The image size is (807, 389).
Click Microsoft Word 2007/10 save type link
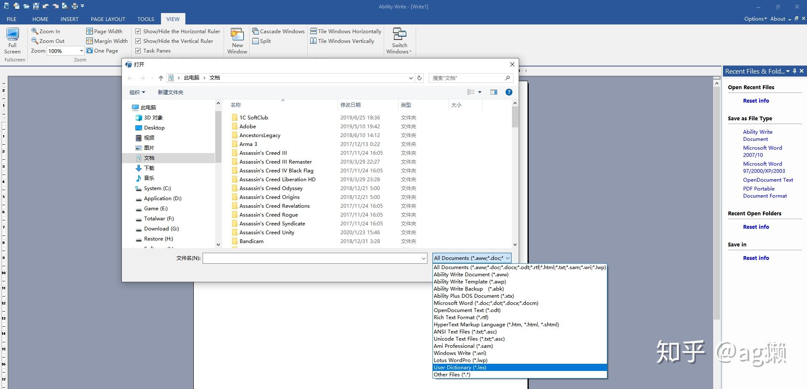tap(762, 151)
